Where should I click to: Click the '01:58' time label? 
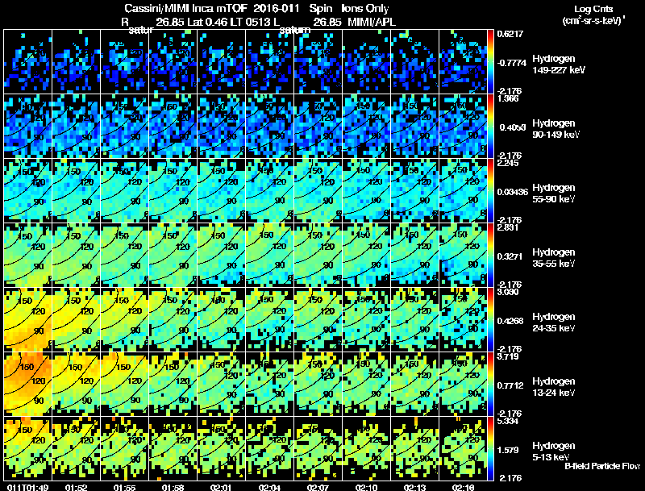[173, 487]
